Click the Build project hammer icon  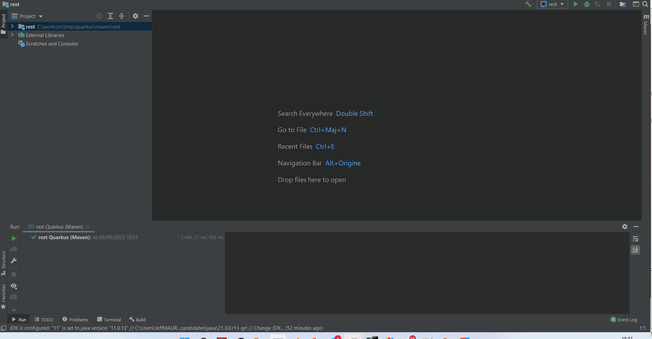[x=528, y=4]
